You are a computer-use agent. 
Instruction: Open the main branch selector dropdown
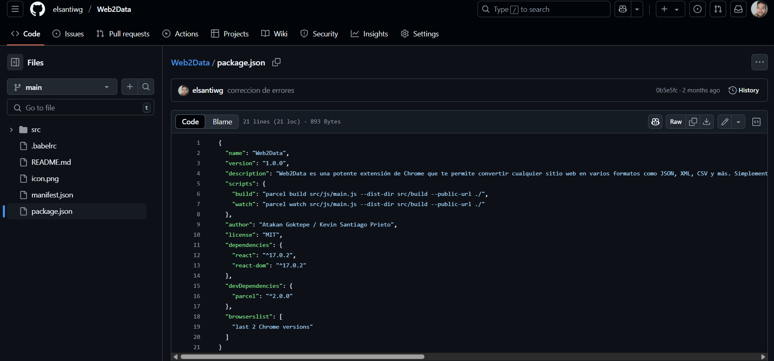(x=62, y=87)
